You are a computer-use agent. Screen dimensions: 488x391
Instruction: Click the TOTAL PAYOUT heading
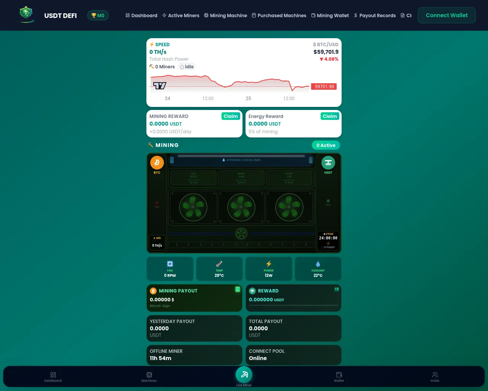coord(266,322)
